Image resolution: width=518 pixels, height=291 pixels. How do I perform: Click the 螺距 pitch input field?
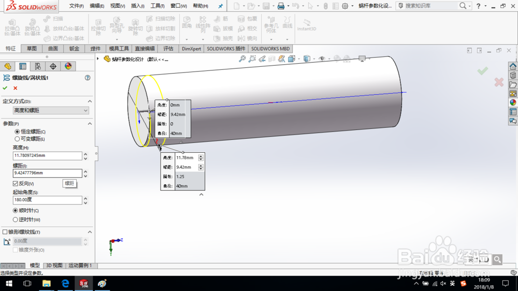click(47, 173)
